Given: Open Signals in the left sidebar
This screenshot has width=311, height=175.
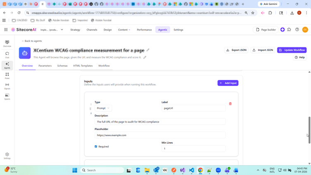Looking at the screenshot, I should pos(7,86).
